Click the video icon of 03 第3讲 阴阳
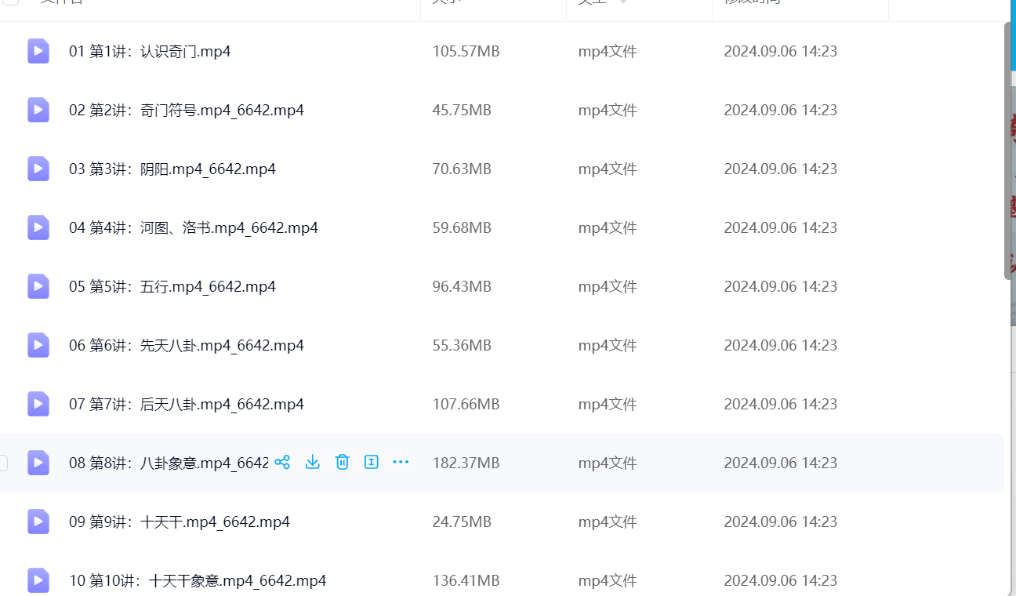 [x=38, y=169]
